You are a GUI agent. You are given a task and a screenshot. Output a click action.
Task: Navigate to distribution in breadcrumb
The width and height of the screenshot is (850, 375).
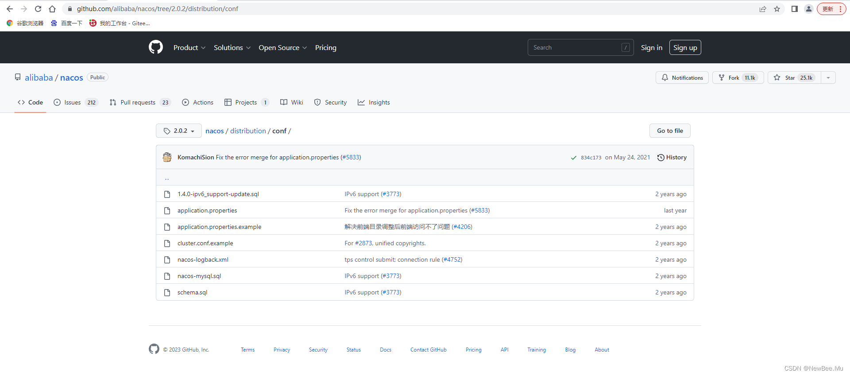[x=248, y=131]
